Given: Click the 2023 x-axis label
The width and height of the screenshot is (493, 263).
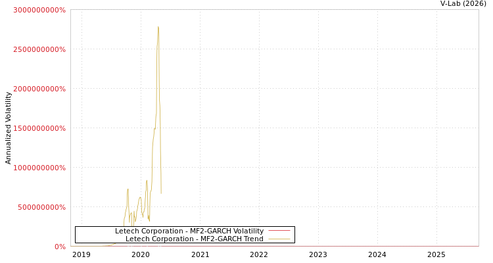Looking at the screenshot, I should coord(318,254).
